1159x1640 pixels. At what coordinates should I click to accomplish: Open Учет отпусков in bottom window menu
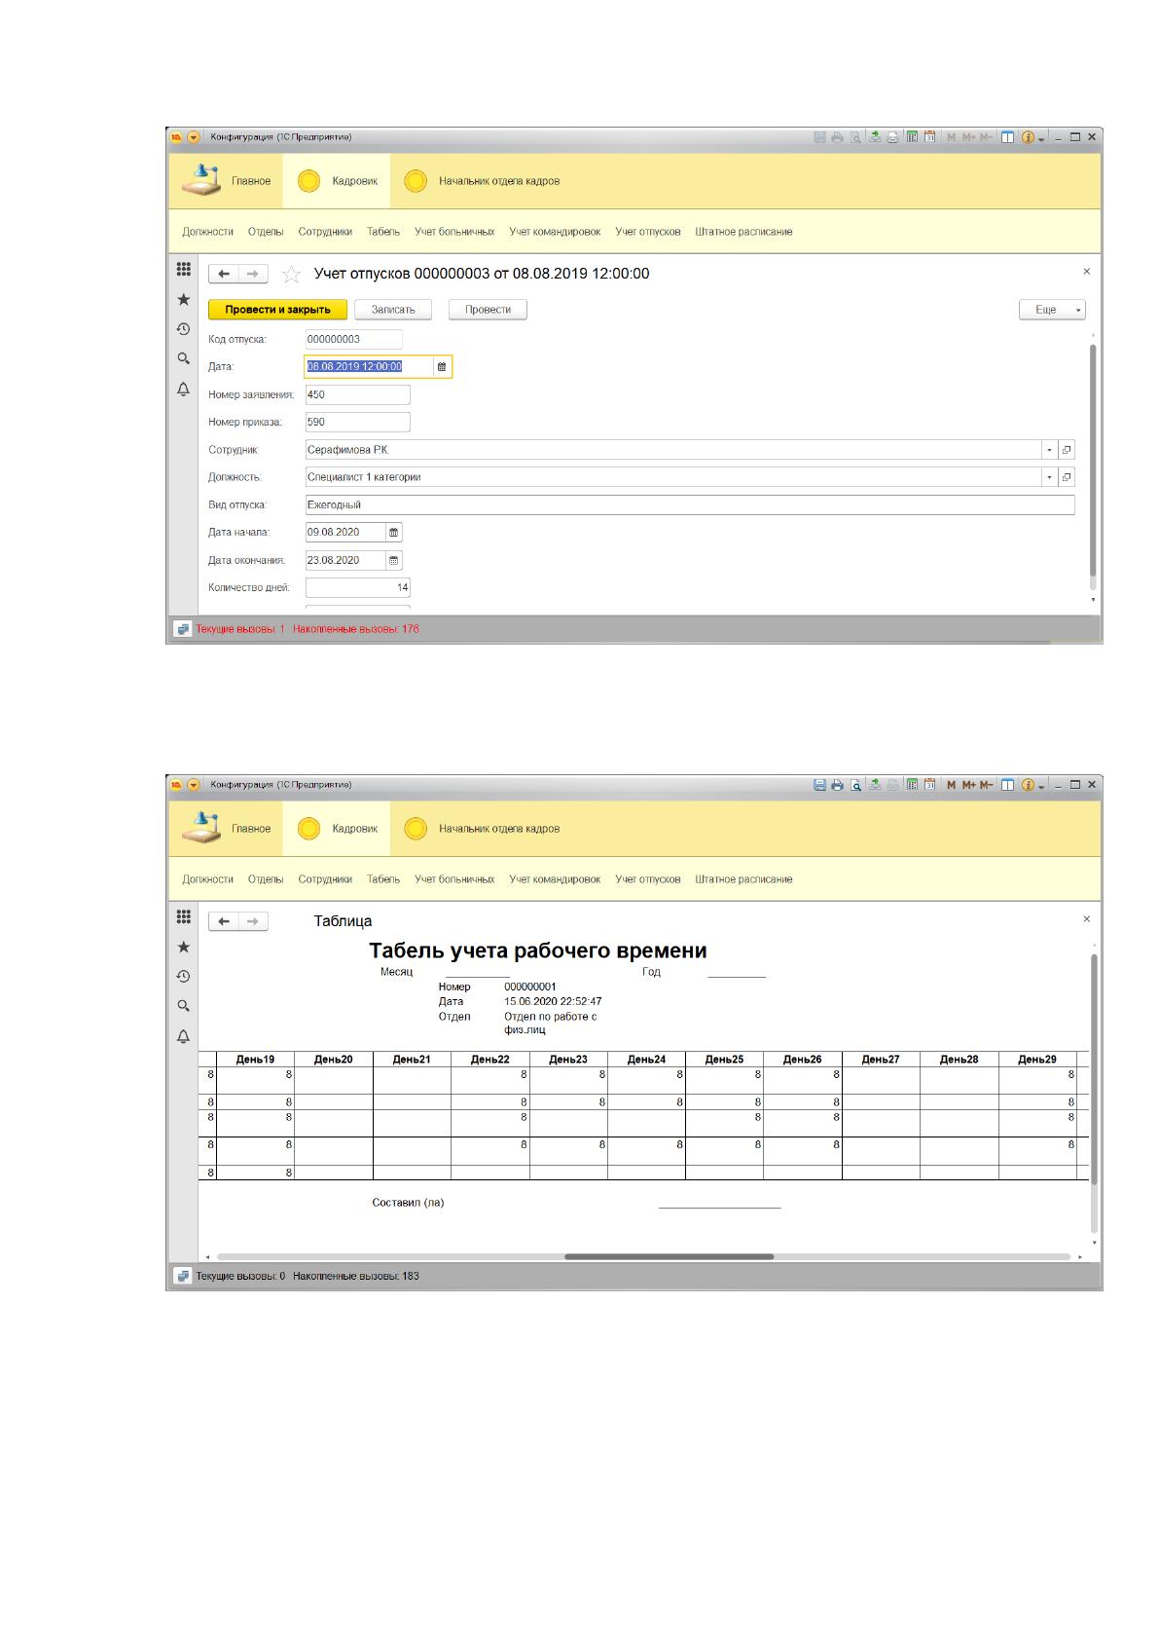coord(647,879)
